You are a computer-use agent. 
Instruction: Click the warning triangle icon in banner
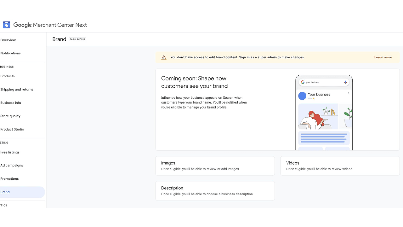click(164, 57)
